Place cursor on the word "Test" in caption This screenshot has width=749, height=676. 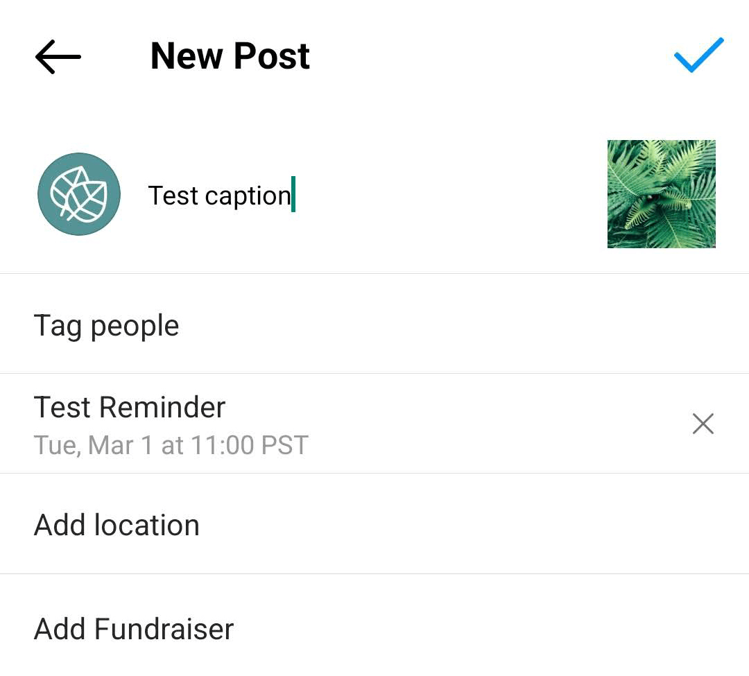coord(173,196)
